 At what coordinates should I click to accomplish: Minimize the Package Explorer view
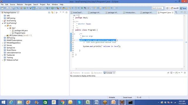(x=63, y=12)
